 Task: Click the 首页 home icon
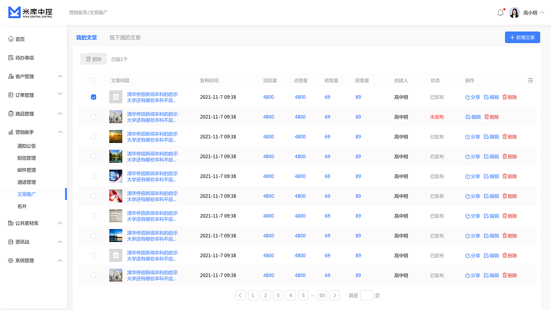11,39
